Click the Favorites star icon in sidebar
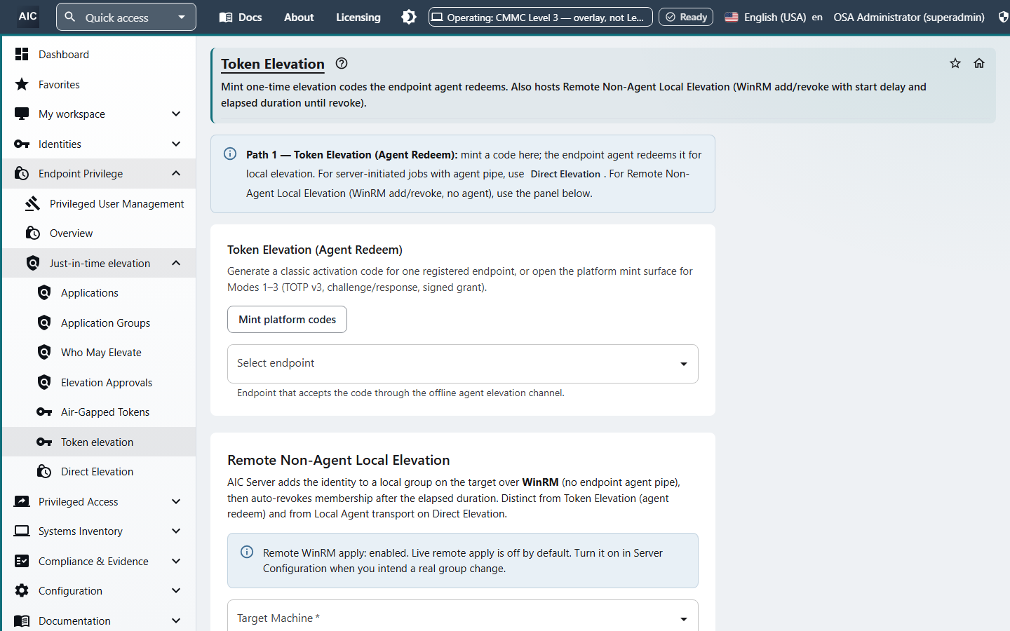 tap(22, 84)
